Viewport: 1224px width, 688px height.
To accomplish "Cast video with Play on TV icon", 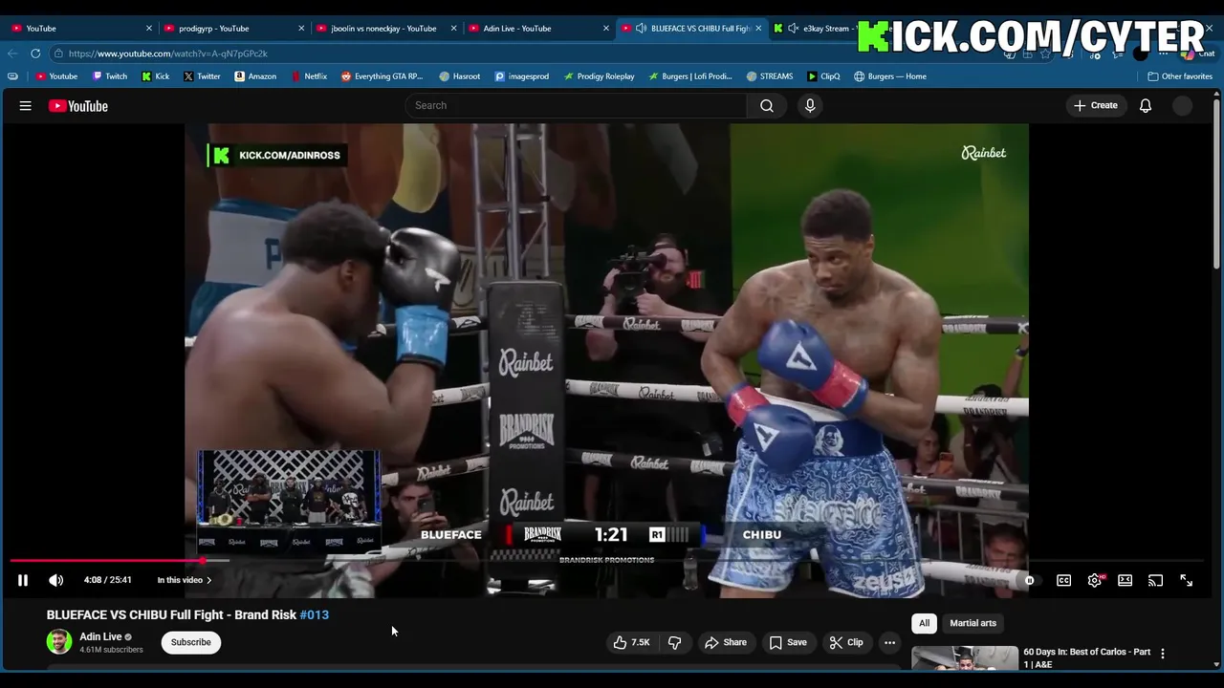I will pos(1155,580).
